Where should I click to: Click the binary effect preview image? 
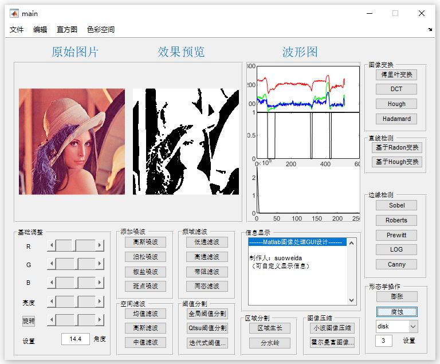pos(186,142)
